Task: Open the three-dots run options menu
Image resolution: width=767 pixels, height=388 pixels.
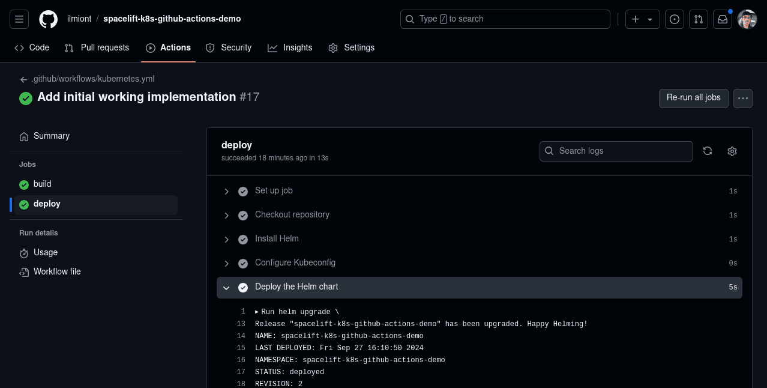Action: click(x=743, y=98)
